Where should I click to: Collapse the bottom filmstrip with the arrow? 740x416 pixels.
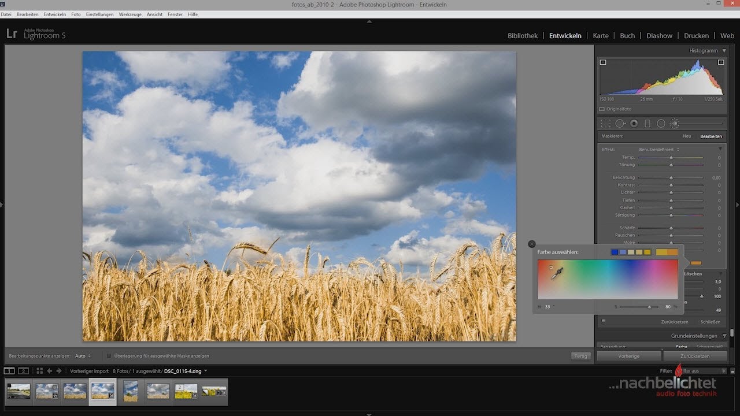(369, 414)
